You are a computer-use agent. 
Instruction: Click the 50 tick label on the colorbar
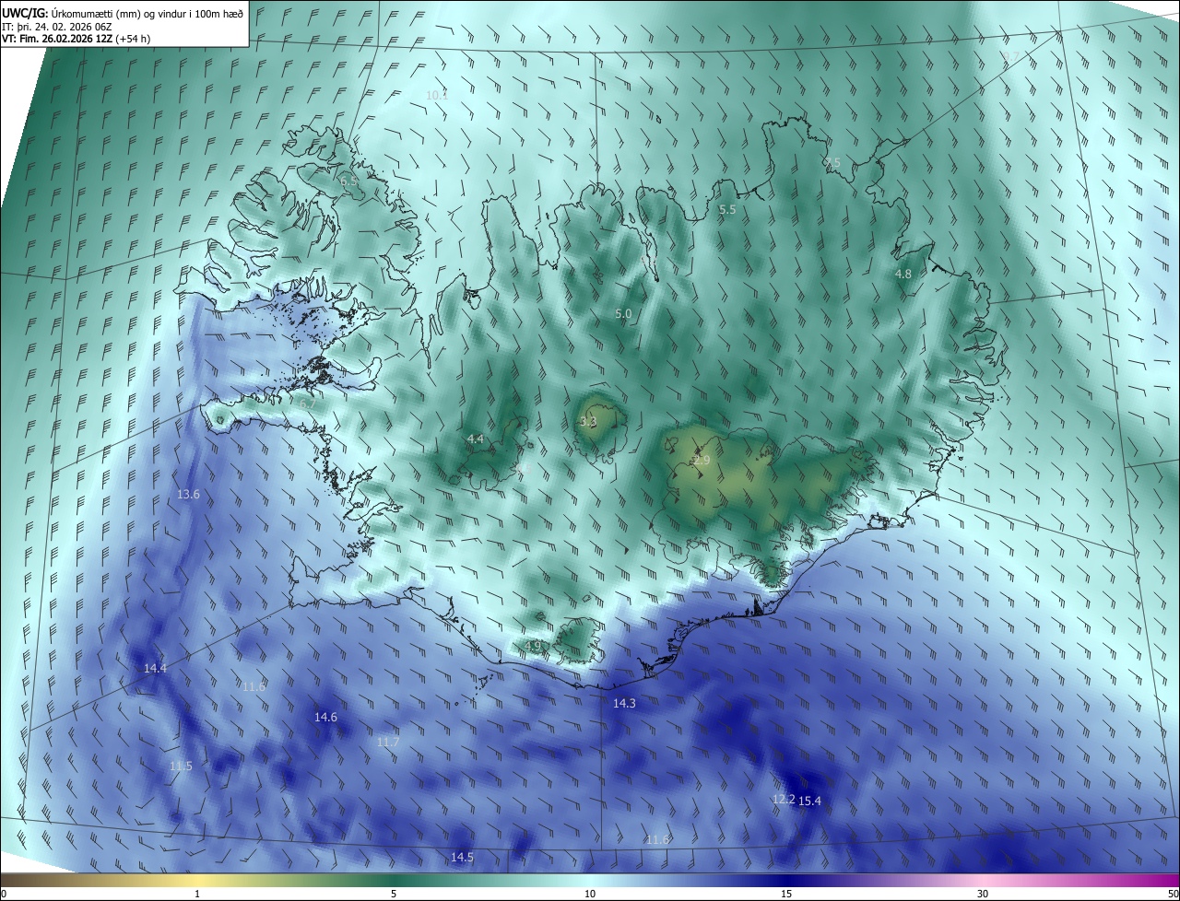pos(1173,894)
